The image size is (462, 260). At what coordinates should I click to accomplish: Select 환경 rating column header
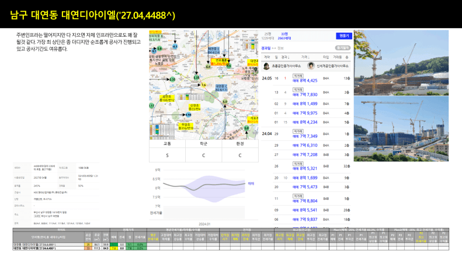click(240, 144)
